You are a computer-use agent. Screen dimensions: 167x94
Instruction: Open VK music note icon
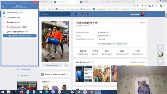coord(82,14)
